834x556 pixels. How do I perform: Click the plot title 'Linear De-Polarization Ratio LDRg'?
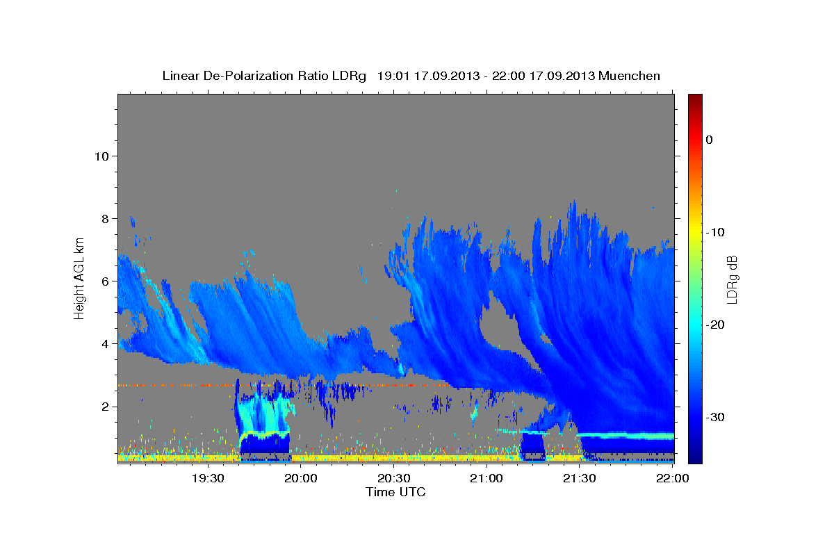click(x=264, y=76)
